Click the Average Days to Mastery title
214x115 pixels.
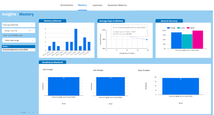(111, 21)
